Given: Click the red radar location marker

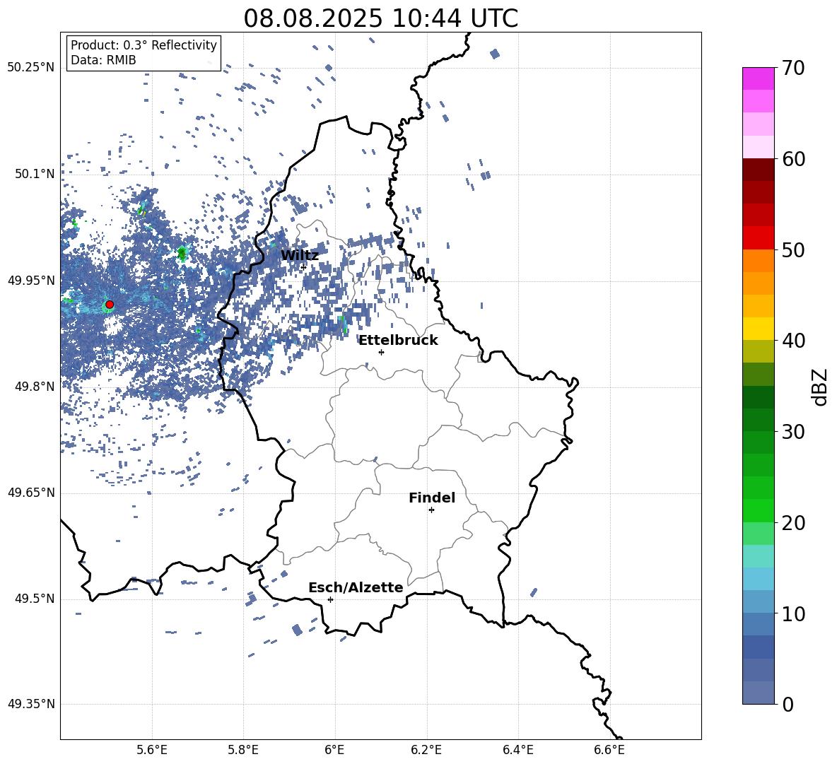Looking at the screenshot, I should pyautogui.click(x=110, y=305).
